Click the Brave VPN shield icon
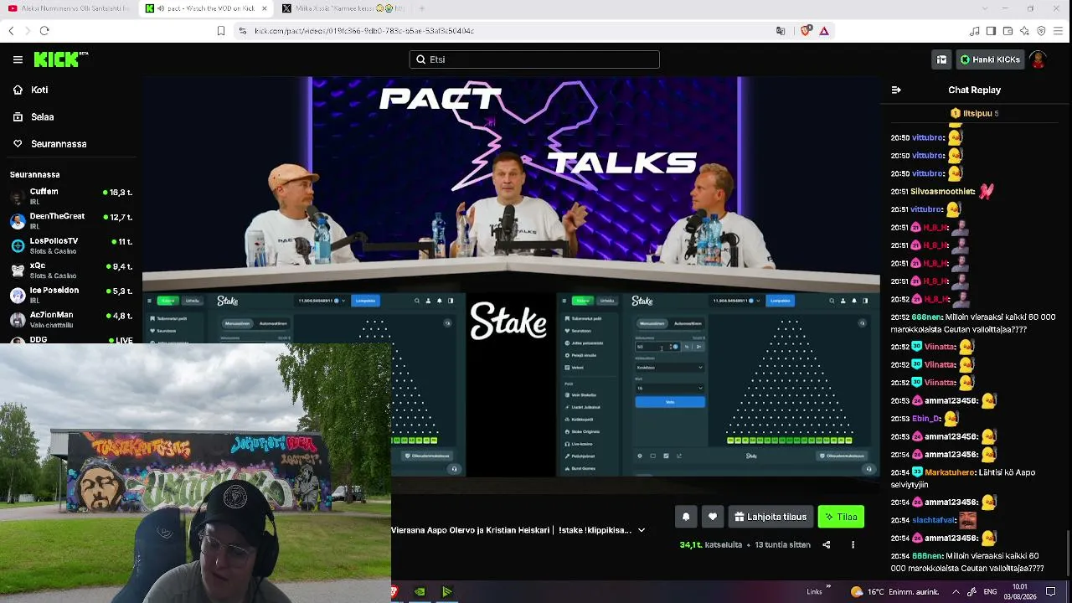This screenshot has height=603, width=1072. pyautogui.click(x=1041, y=31)
